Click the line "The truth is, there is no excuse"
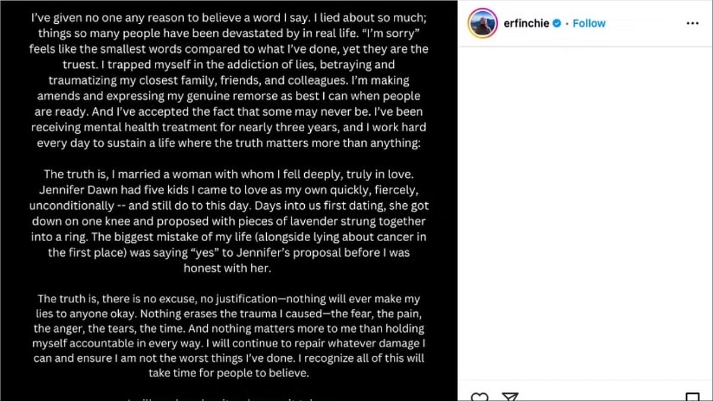This screenshot has width=713, height=401. [229, 298]
